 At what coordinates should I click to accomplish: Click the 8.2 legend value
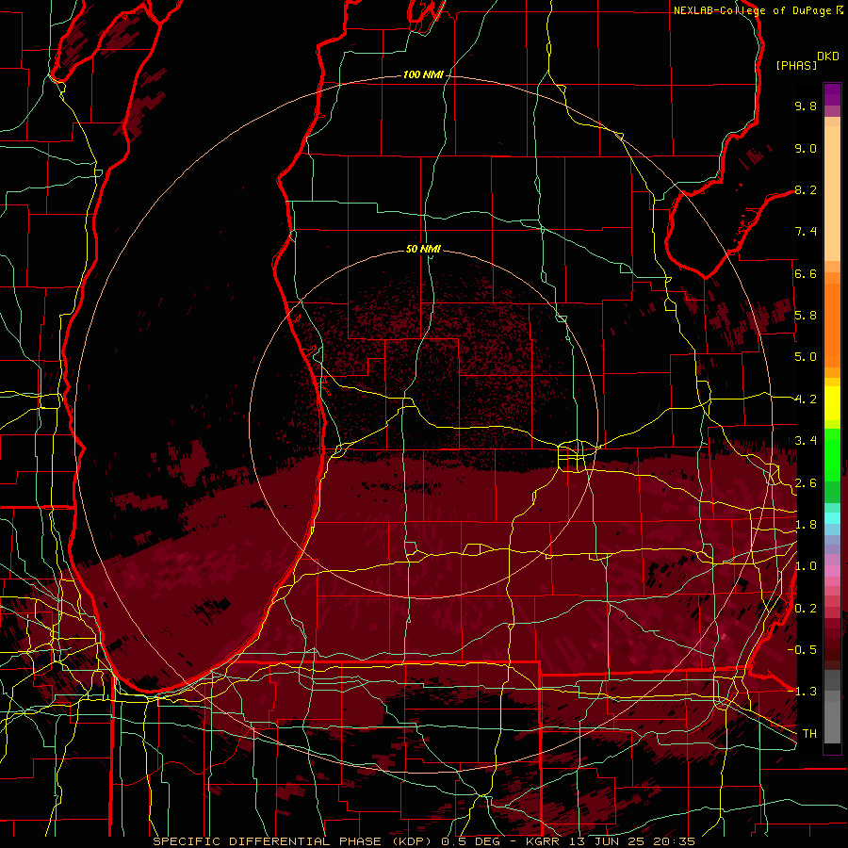806,189
